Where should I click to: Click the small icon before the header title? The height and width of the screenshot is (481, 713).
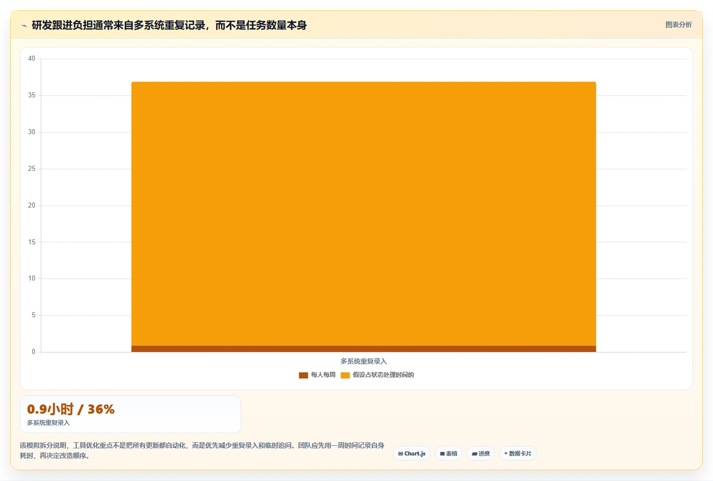click(24, 26)
